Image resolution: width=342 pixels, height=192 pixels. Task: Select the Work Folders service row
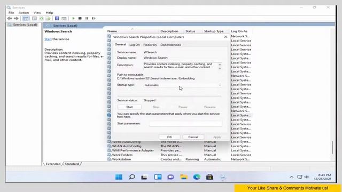point(179,155)
